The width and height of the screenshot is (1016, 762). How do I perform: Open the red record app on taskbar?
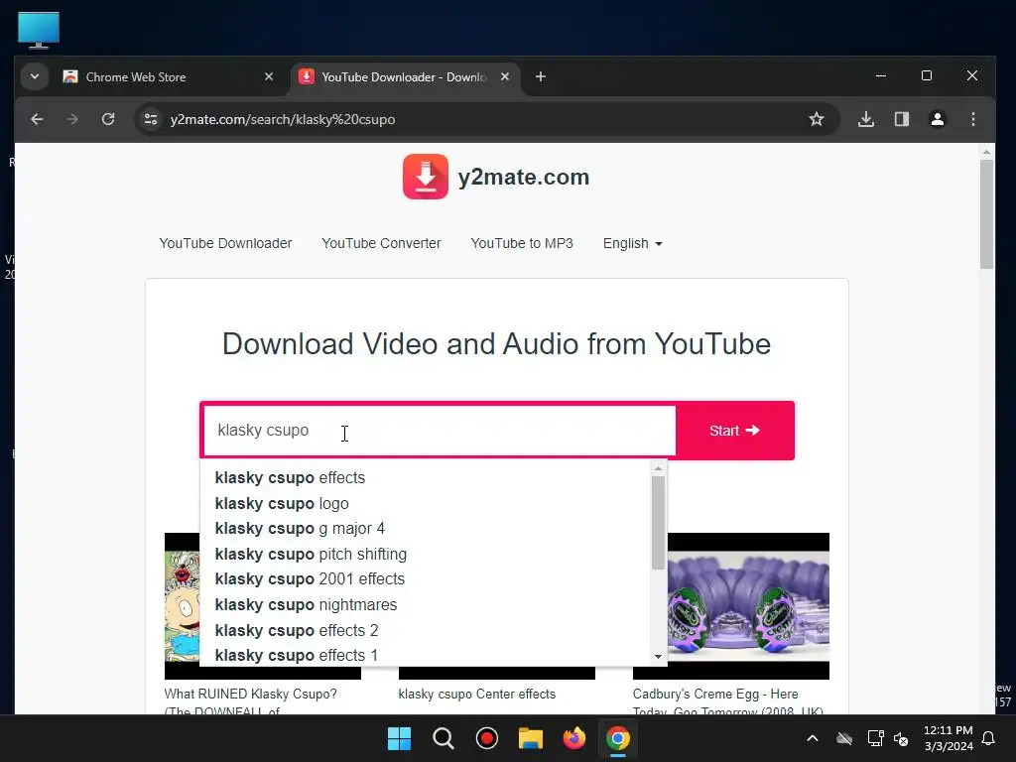click(486, 738)
